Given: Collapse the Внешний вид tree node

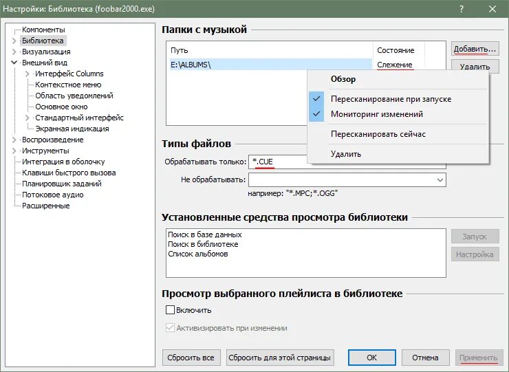Looking at the screenshot, I should click(x=14, y=63).
